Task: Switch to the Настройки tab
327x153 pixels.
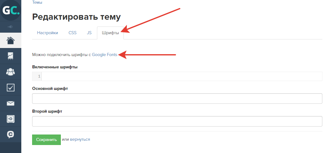Action: coord(48,33)
